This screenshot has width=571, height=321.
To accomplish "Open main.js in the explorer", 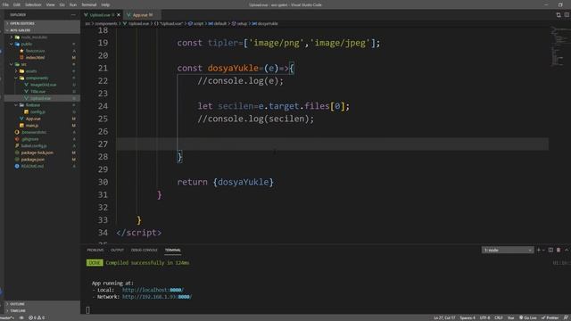I will point(32,126).
